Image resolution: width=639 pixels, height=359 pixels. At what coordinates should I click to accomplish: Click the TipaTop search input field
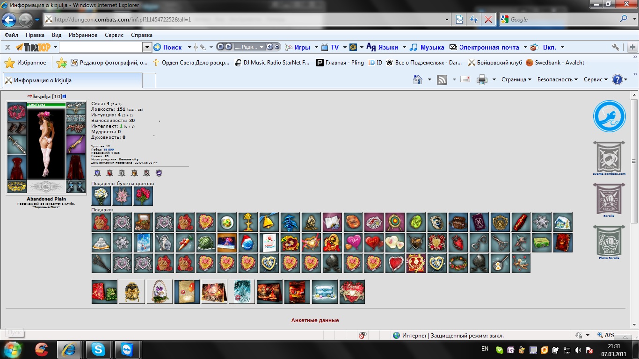click(101, 47)
